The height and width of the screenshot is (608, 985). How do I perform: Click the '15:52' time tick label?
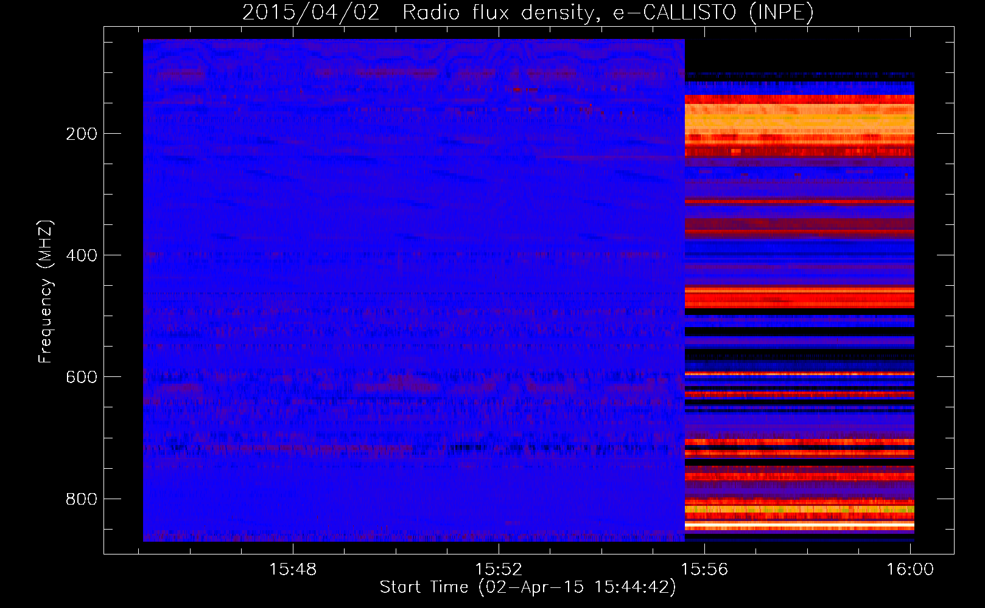click(499, 569)
